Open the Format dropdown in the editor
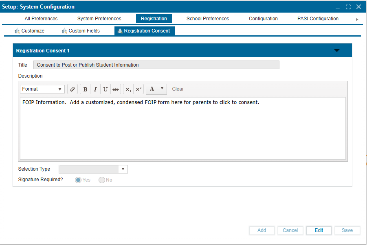The width and height of the screenshot is (367, 245). pos(42,89)
